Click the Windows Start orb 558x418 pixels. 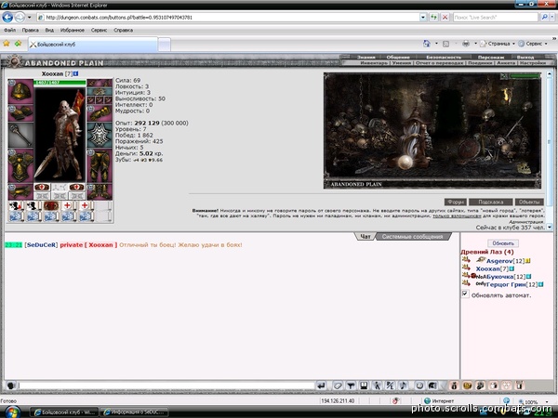[x=11, y=412]
